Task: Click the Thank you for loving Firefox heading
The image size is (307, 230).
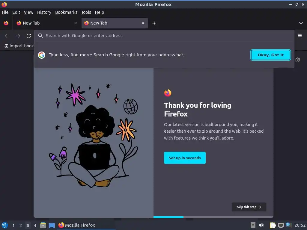Action: (198, 110)
